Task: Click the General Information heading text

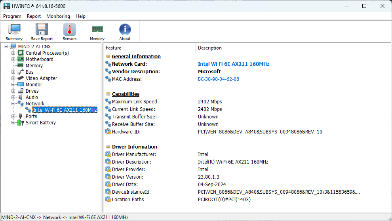Action: [x=136, y=57]
